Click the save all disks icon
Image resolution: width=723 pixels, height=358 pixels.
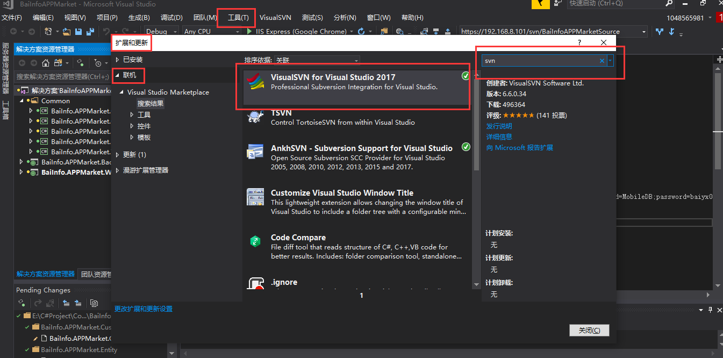pyautogui.click(x=90, y=32)
